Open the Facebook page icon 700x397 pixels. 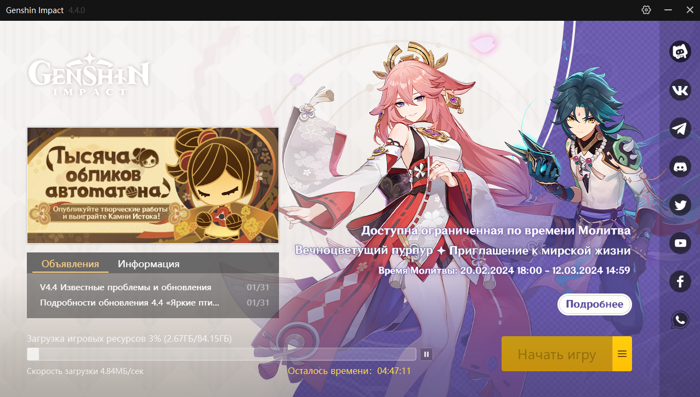(x=680, y=281)
